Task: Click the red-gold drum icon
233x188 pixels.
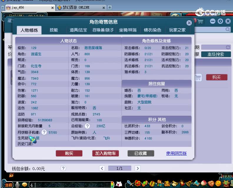Action: point(152,184)
